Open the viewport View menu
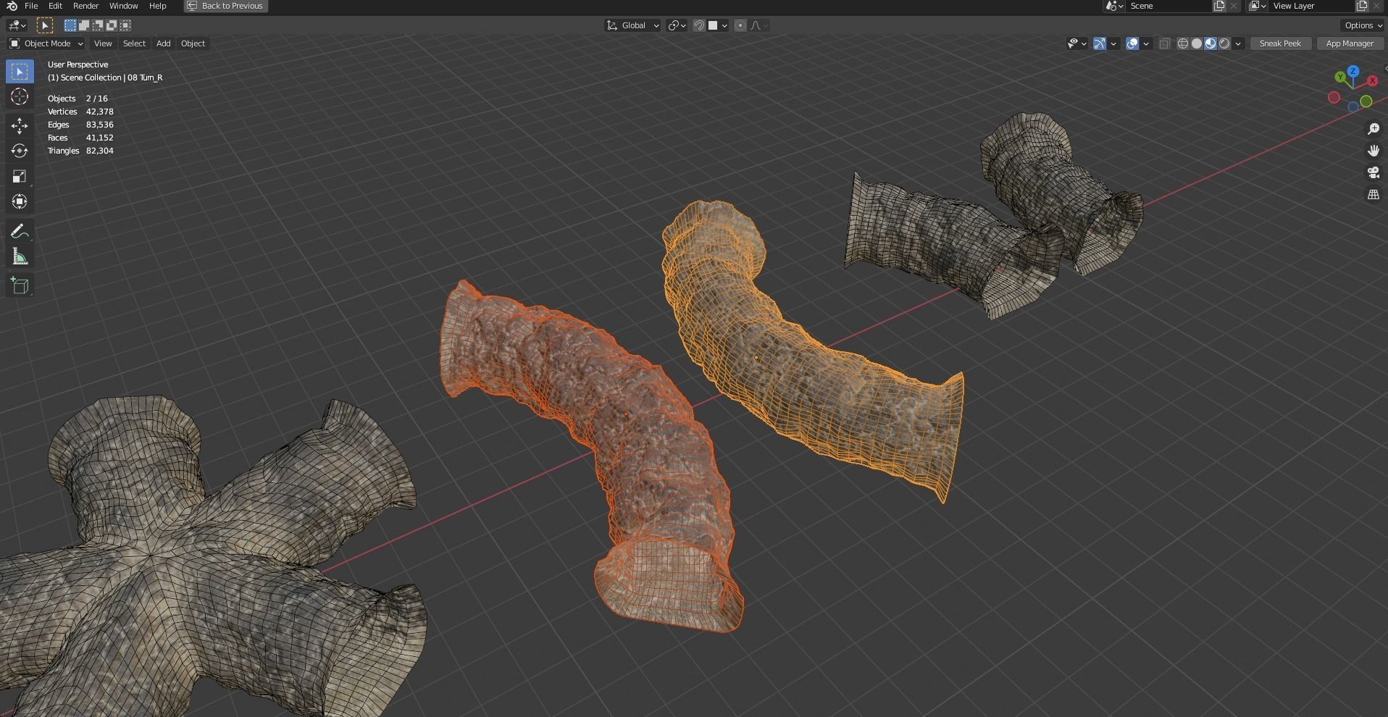Screen dimensions: 1388x717 pyautogui.click(x=103, y=43)
